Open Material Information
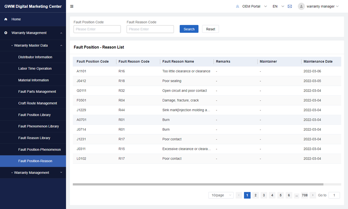 coord(33,80)
